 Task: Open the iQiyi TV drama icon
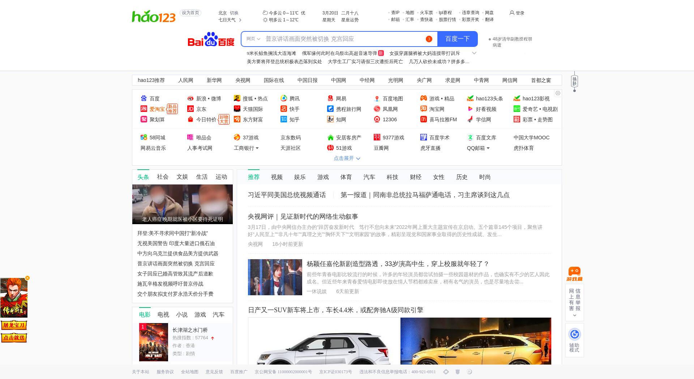[x=517, y=109]
